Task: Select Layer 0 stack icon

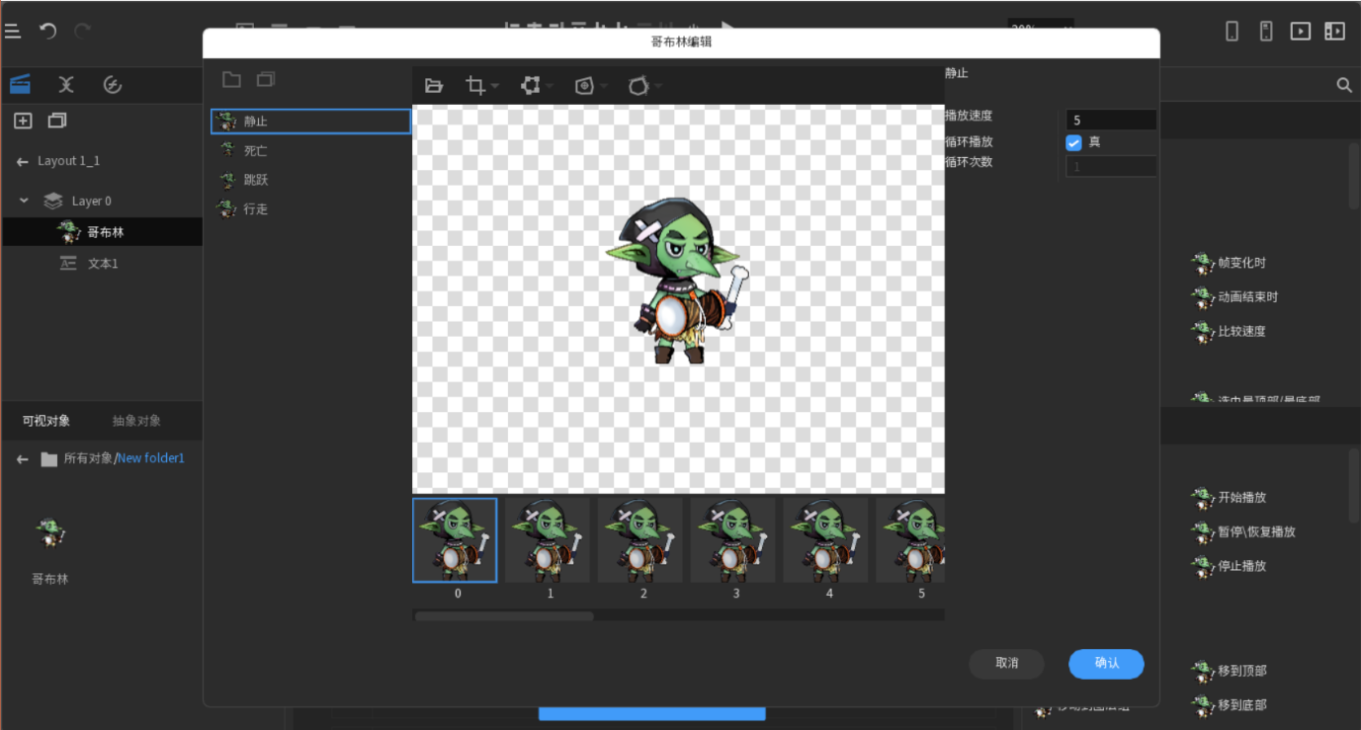Action: point(53,201)
